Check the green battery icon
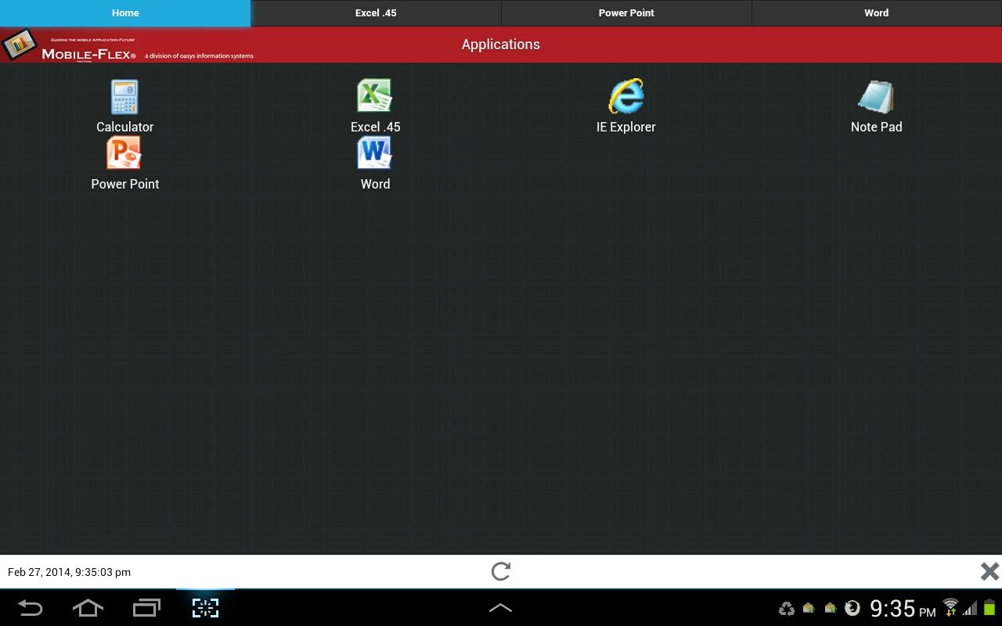 (x=989, y=607)
